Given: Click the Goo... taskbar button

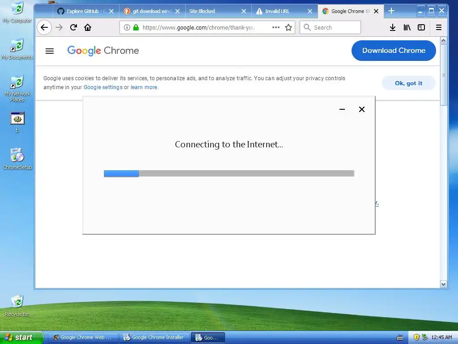Looking at the screenshot, I should (x=208, y=338).
